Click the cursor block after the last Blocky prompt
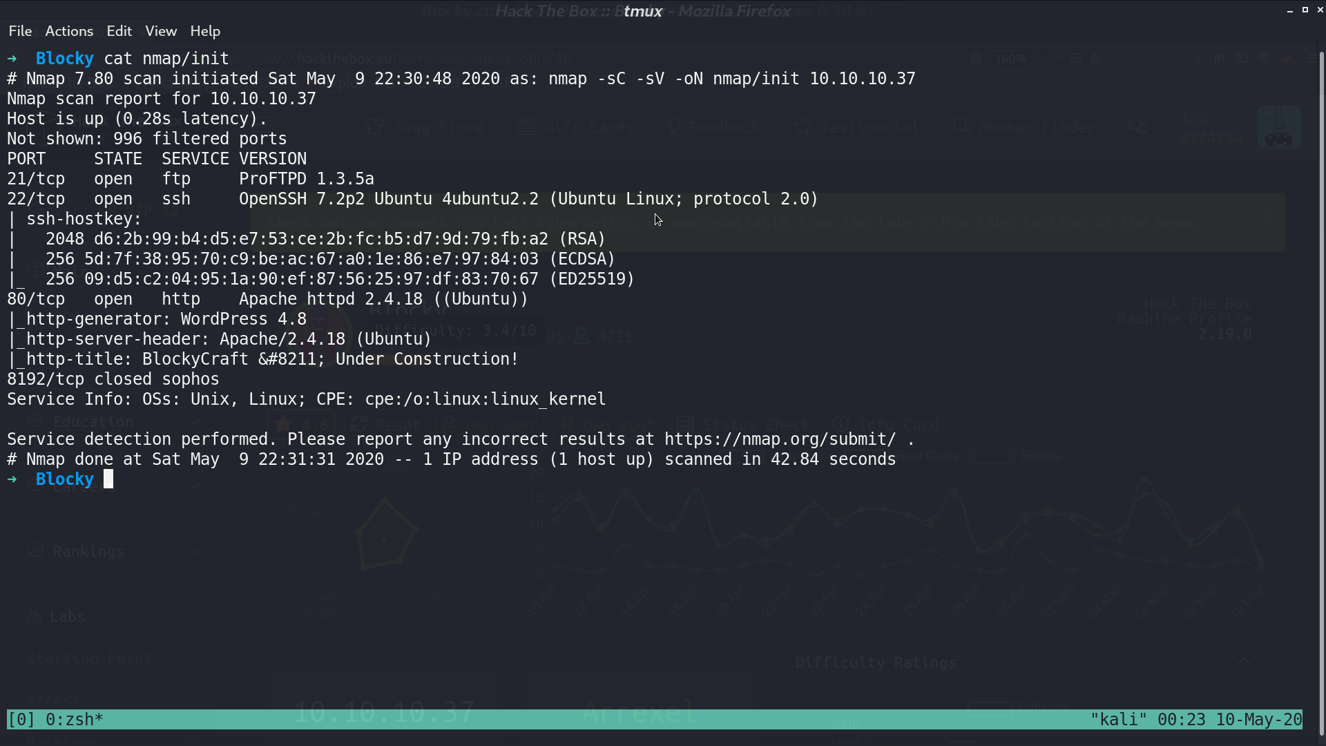 pos(108,479)
